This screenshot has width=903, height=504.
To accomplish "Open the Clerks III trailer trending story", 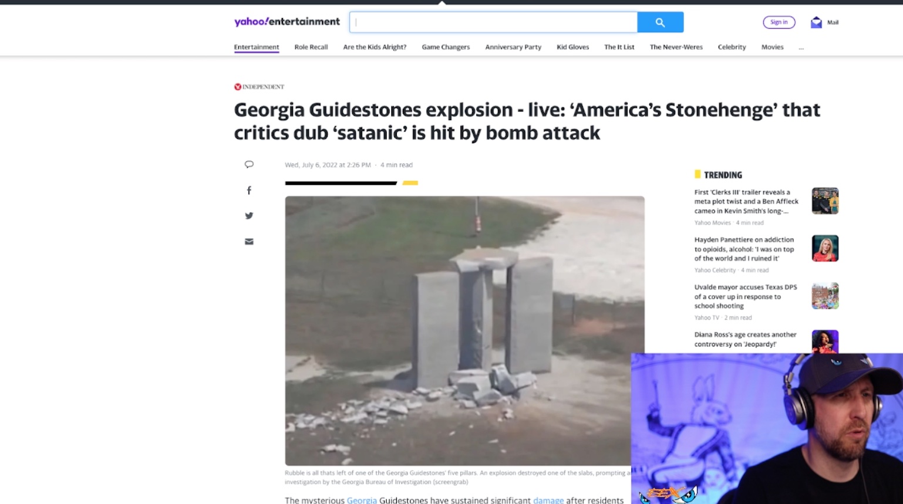I will [x=746, y=201].
